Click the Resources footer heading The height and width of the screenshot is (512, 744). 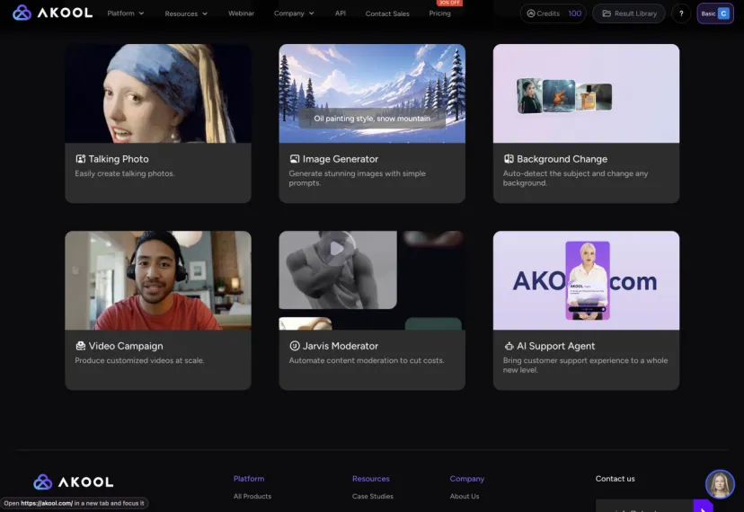tap(370, 479)
